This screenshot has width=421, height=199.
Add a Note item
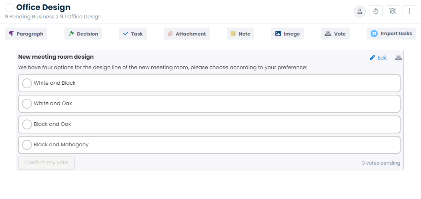pyautogui.click(x=241, y=34)
